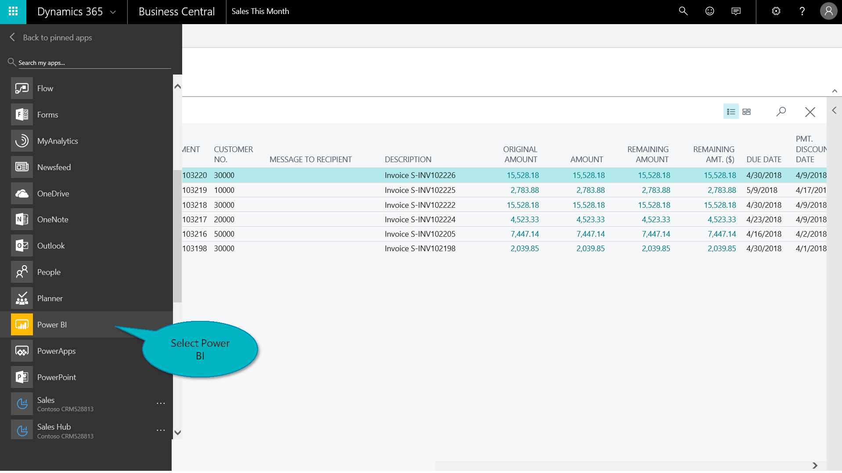Launch the MyAnalytics app
This screenshot has height=473, width=842.
point(57,141)
